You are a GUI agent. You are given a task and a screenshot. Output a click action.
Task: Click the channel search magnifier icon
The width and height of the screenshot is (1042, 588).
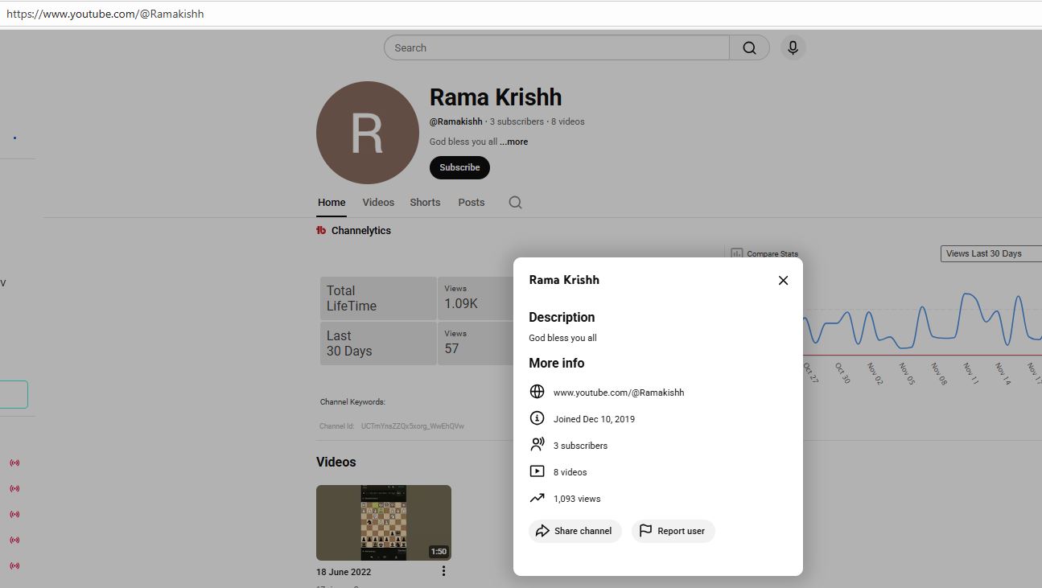click(515, 203)
